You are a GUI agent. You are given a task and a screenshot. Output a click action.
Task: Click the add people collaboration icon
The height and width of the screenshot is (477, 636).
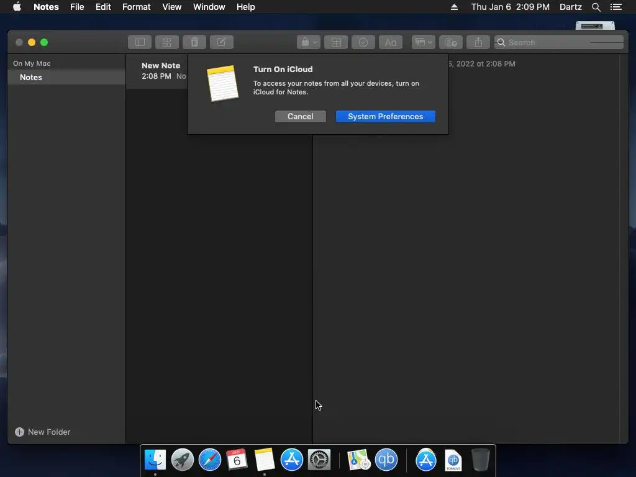coord(451,42)
